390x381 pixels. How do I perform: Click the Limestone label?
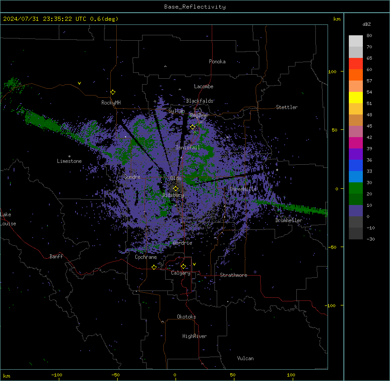(x=69, y=161)
